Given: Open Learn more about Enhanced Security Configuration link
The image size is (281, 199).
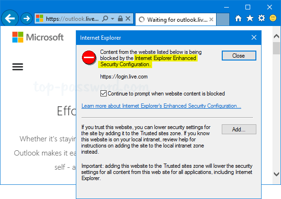Looking at the screenshot, I should 161,106.
